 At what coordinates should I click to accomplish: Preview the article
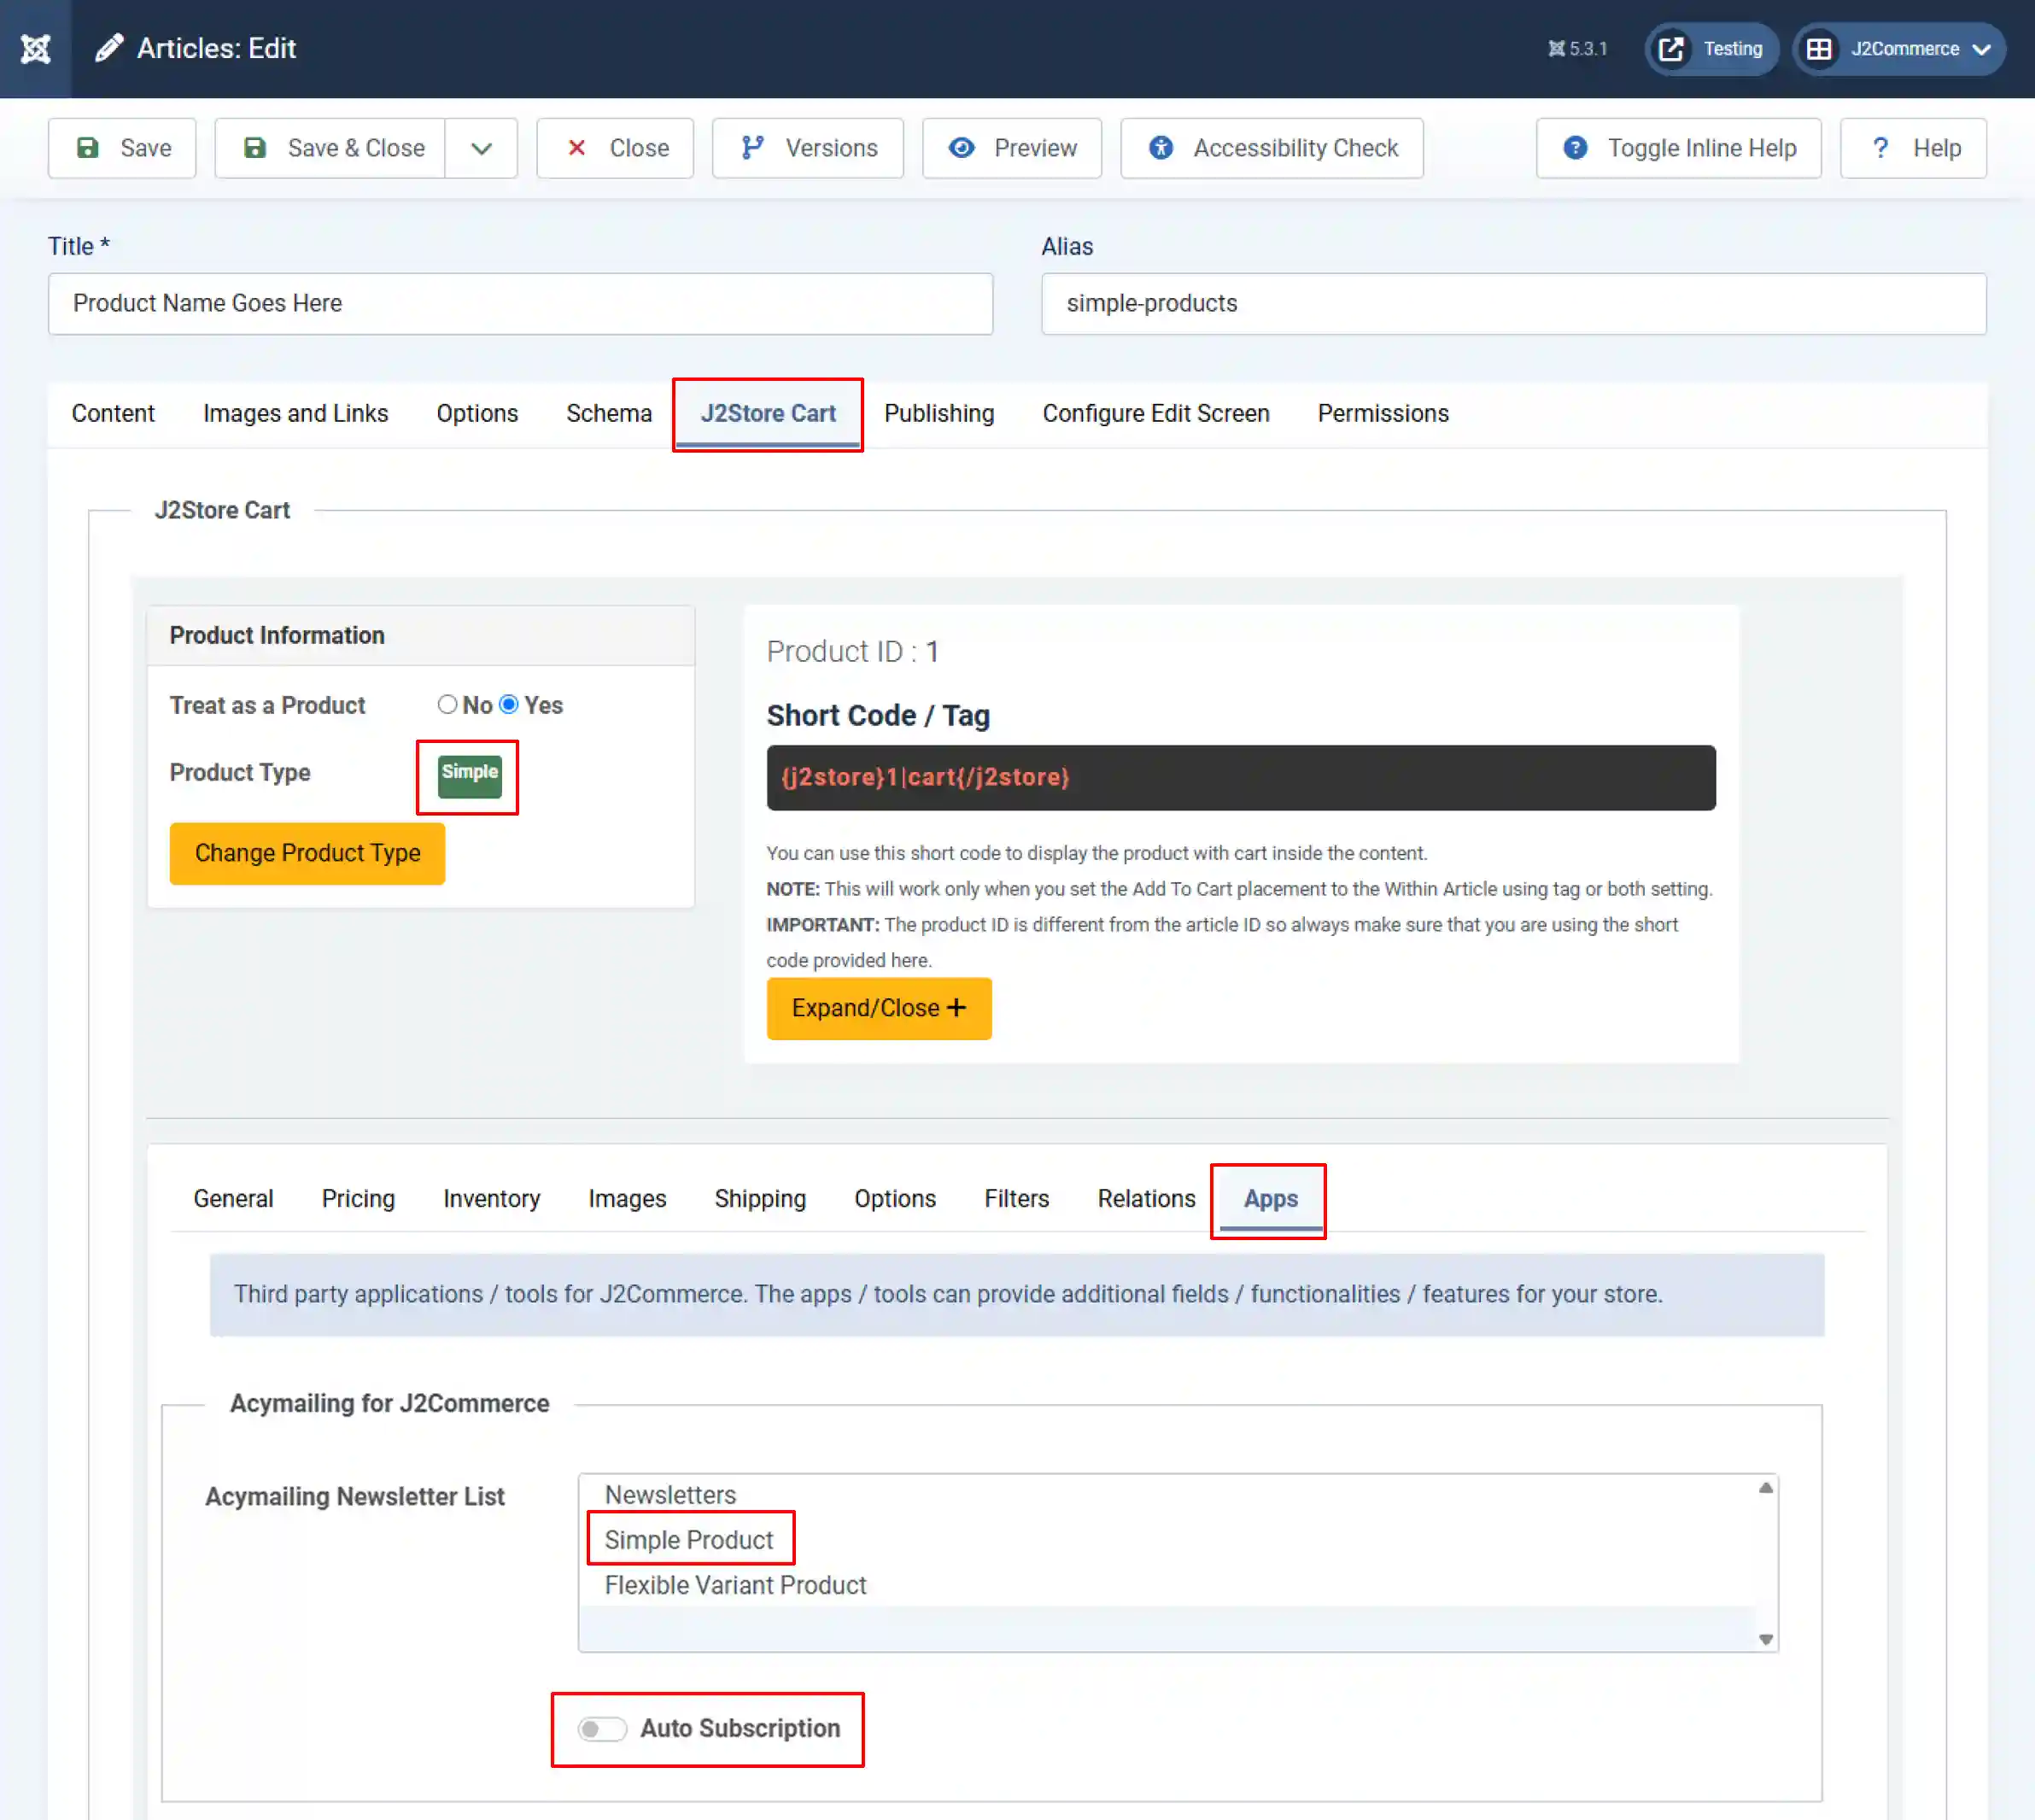[1012, 148]
